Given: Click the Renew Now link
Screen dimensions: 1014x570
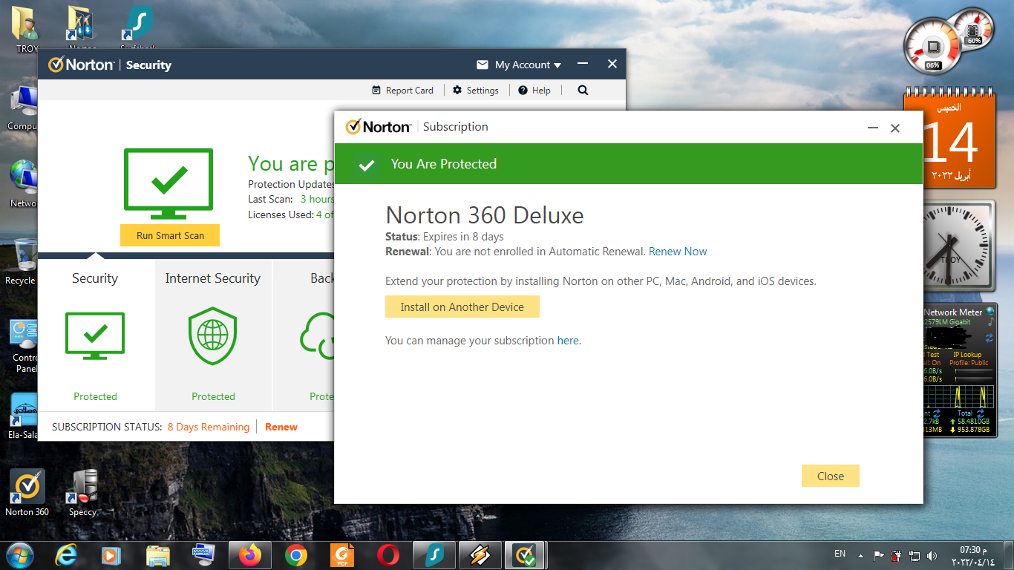Looking at the screenshot, I should (678, 252).
